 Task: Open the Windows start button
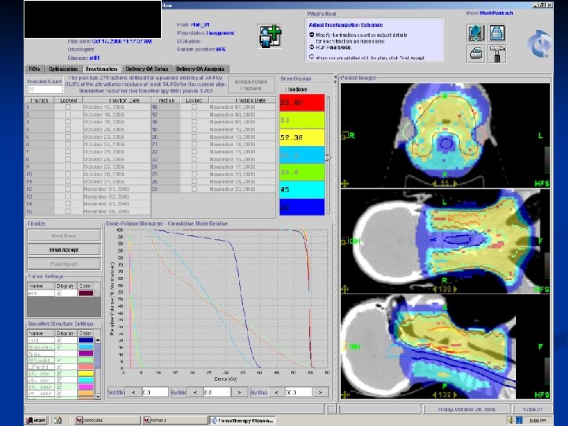point(36,420)
